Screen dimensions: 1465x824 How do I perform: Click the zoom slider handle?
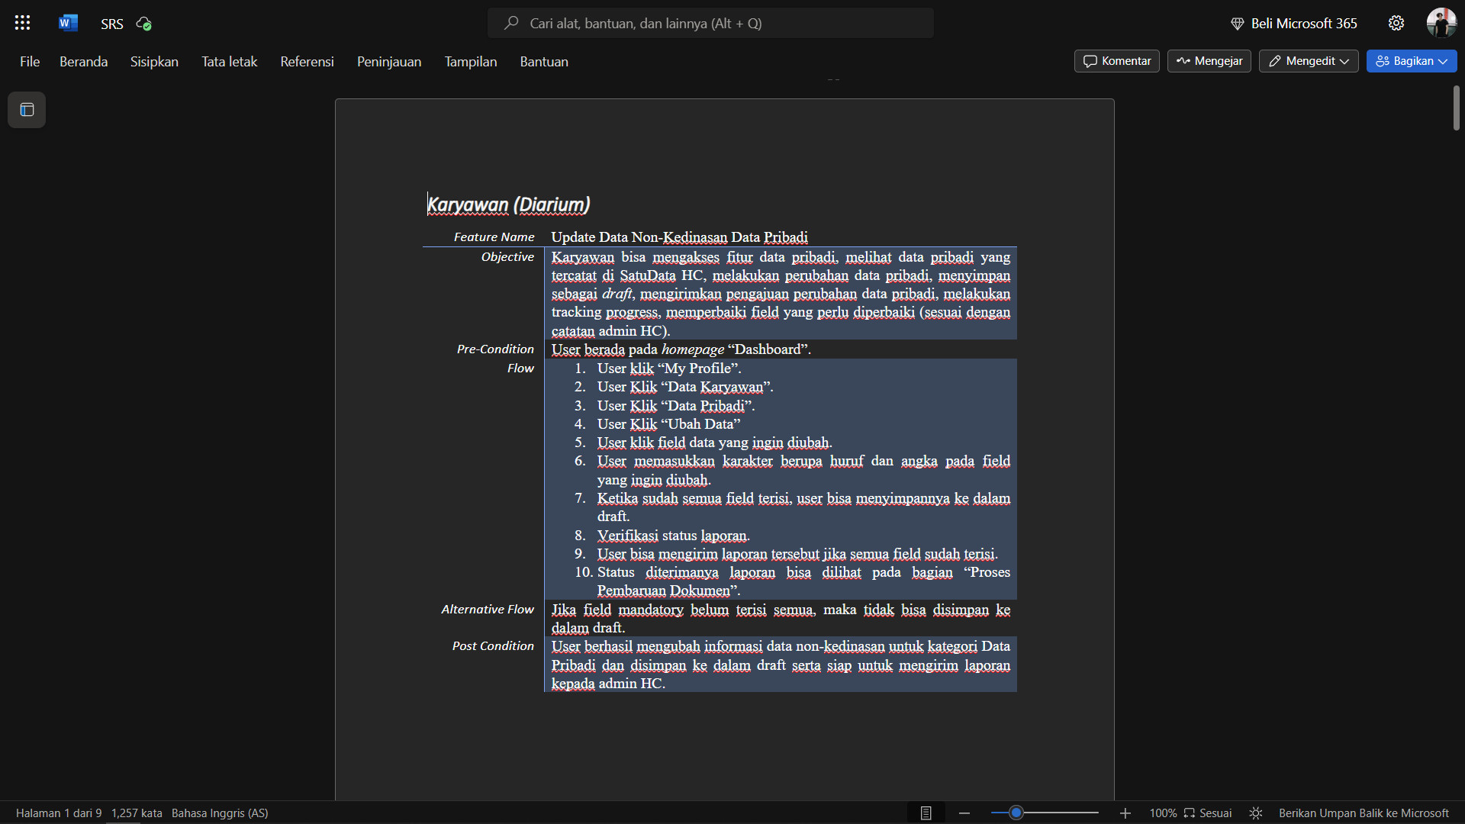point(1016,813)
